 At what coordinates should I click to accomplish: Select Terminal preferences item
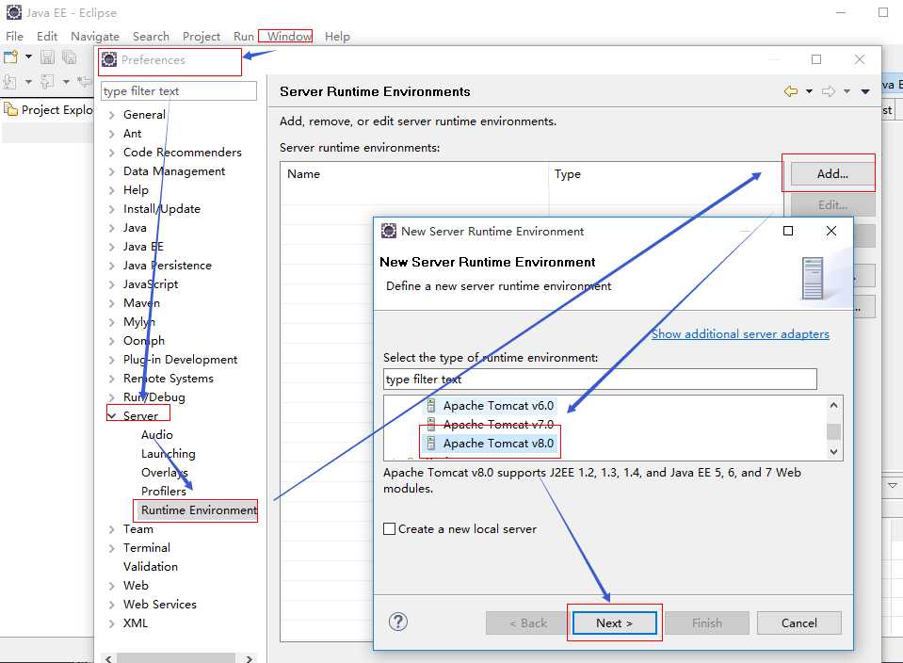click(x=146, y=548)
